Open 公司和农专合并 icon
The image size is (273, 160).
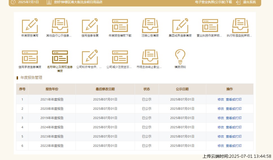tap(90, 57)
